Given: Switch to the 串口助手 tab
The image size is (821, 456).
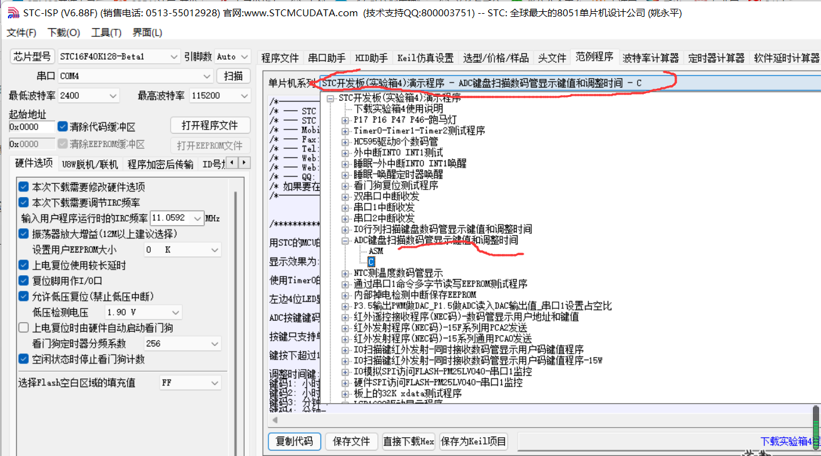Looking at the screenshot, I should tap(327, 58).
